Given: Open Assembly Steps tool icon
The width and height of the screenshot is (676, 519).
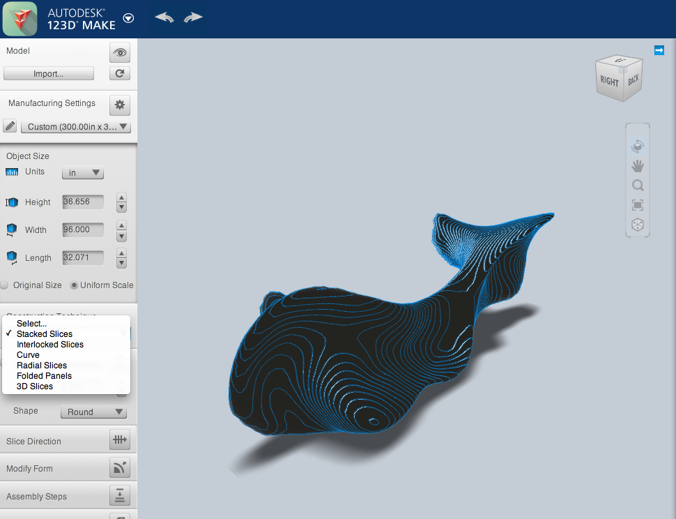Looking at the screenshot, I should pos(120,496).
